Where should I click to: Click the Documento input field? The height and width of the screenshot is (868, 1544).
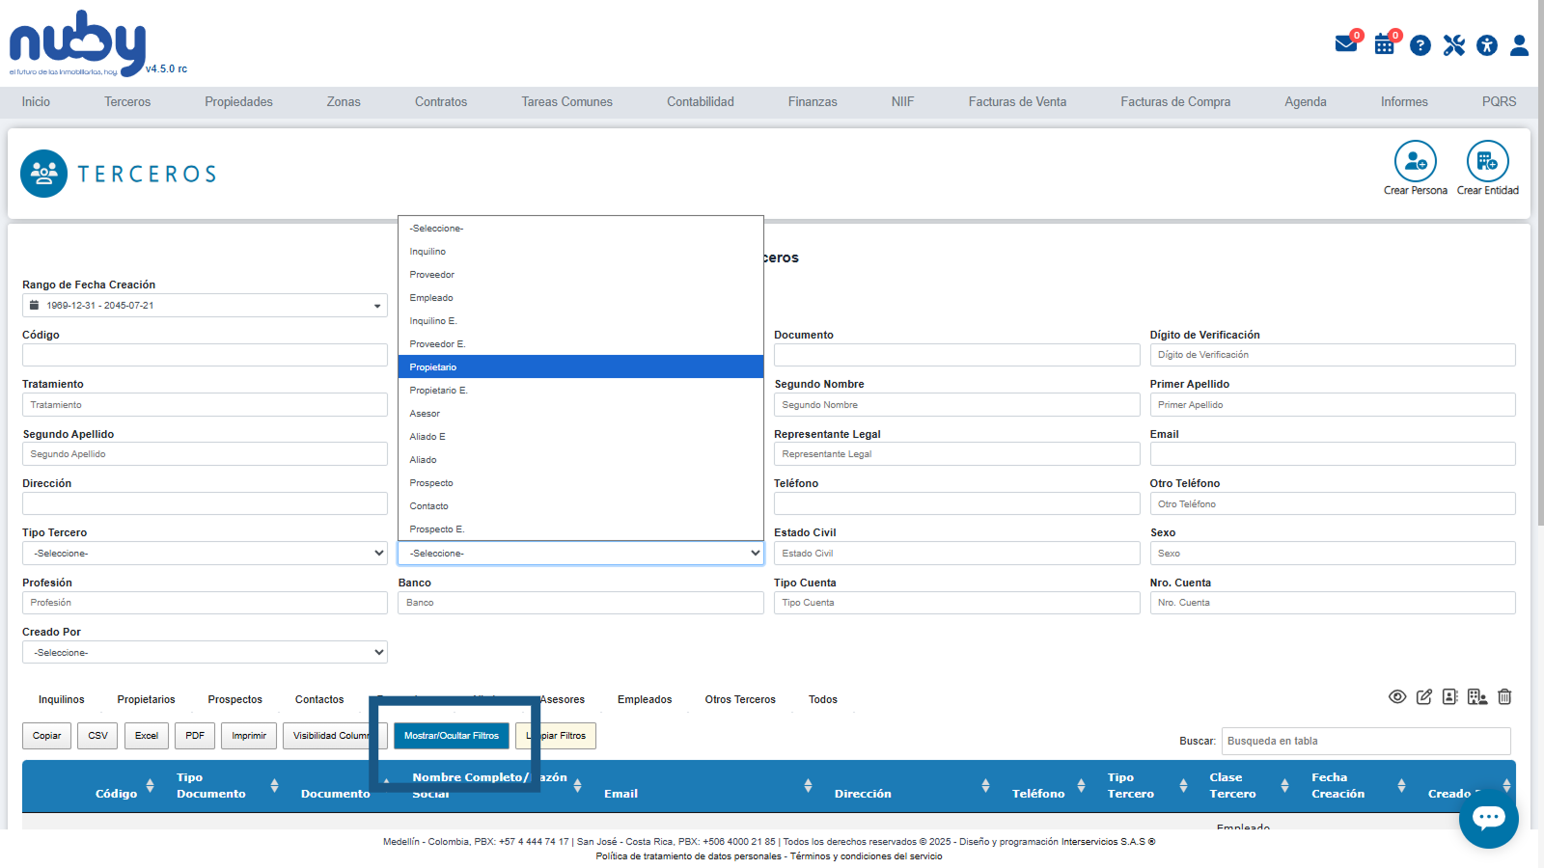pos(956,355)
